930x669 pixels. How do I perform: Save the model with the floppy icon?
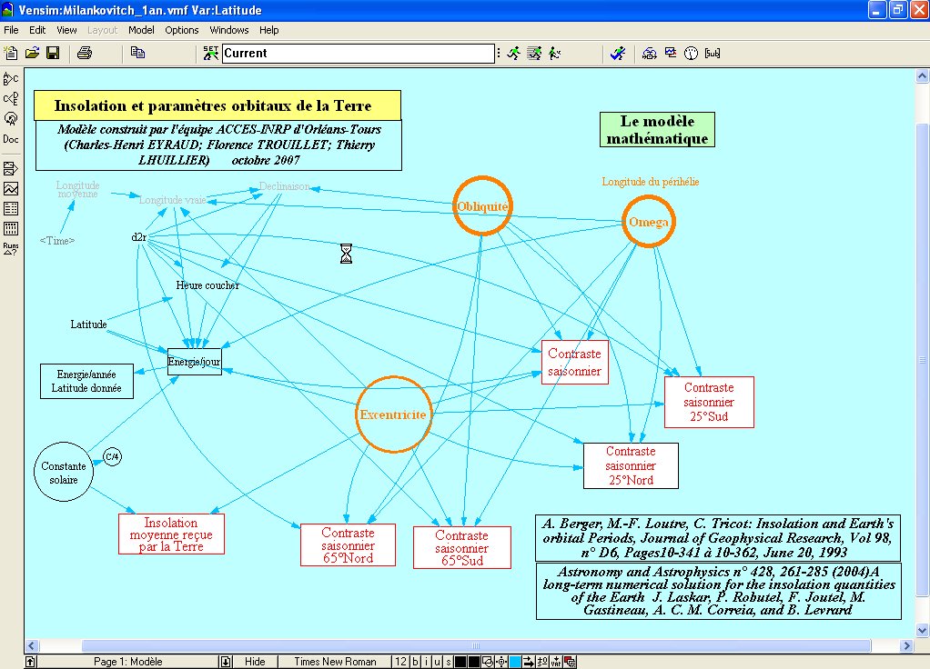tap(53, 54)
